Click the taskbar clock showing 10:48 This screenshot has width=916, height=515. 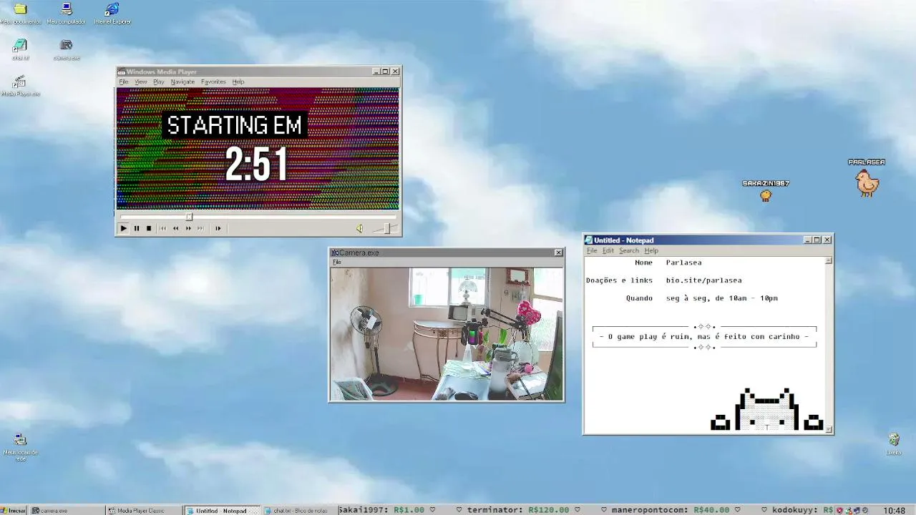pyautogui.click(x=894, y=510)
